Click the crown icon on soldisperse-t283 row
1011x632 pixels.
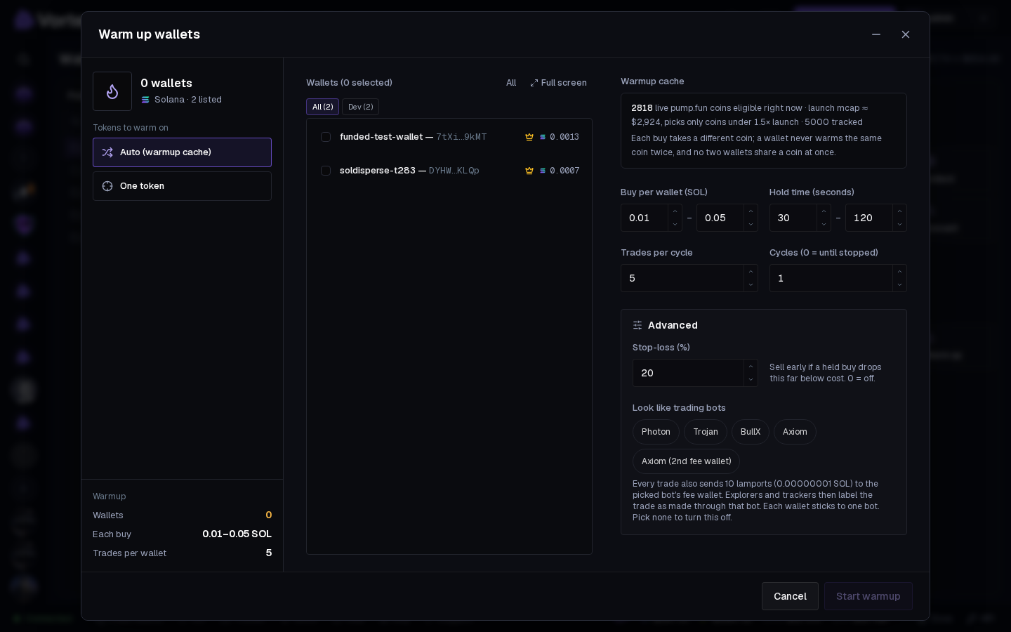(x=529, y=171)
